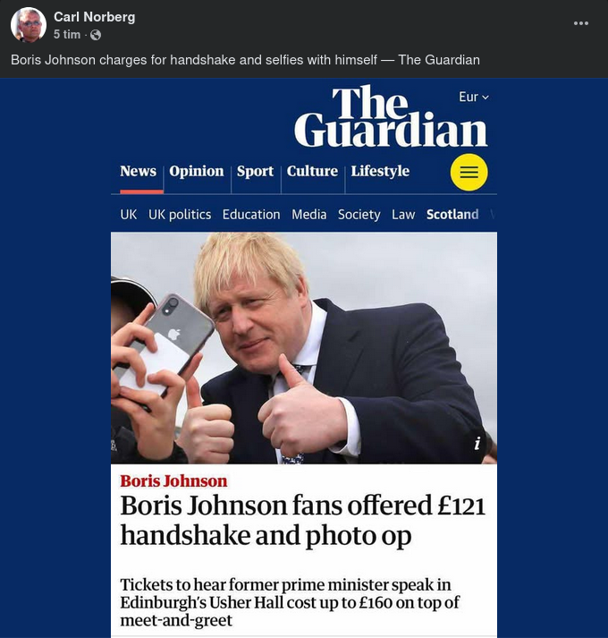Click the '5 tim' post timestamp
This screenshot has width=608, height=638.
(67, 35)
